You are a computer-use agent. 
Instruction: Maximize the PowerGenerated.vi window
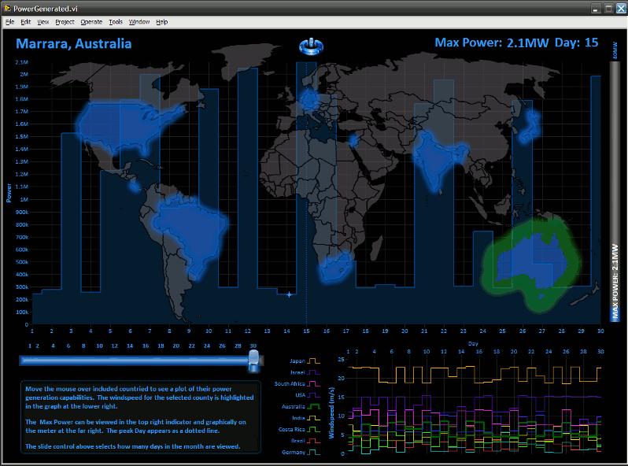coord(609,8)
